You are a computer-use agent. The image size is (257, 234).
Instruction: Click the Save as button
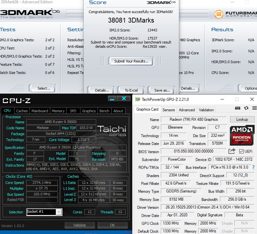point(162,90)
